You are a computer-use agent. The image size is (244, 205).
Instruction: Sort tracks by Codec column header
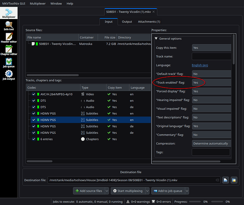[53, 88]
